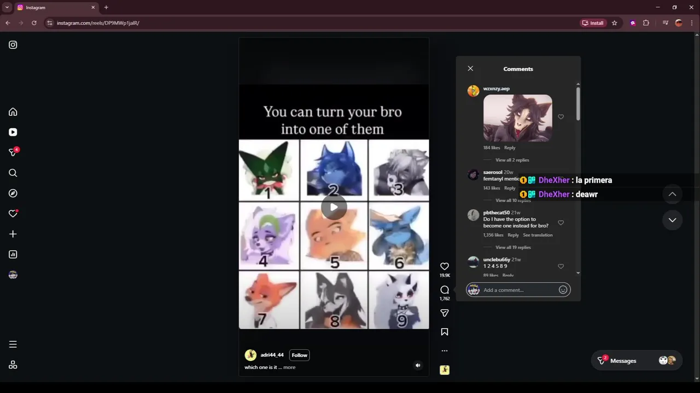Click the Install app button
This screenshot has height=393, width=700.
click(x=593, y=23)
